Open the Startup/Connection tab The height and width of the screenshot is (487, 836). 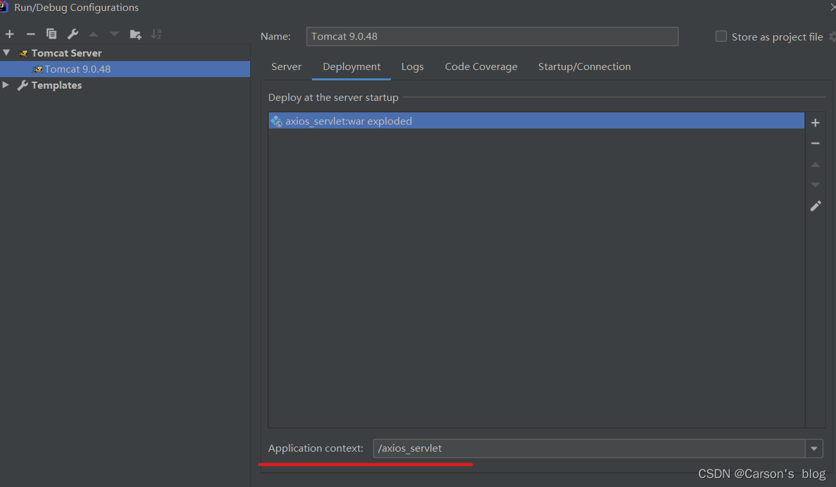click(x=584, y=67)
